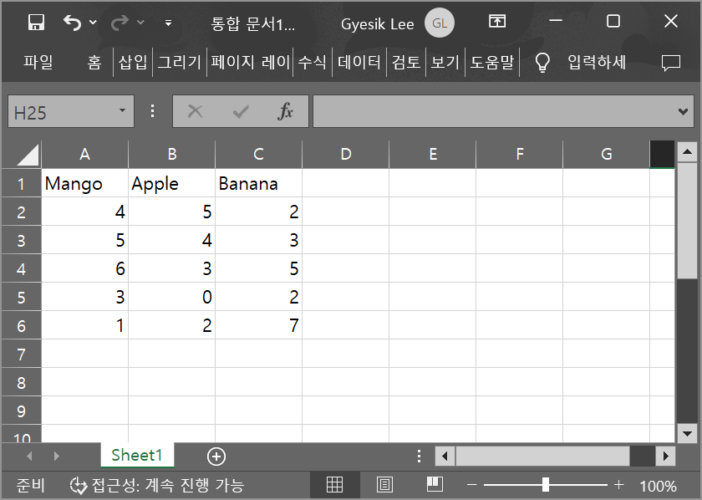The image size is (702, 500).
Task: Click the Insert Function fx icon
Action: tap(285, 111)
